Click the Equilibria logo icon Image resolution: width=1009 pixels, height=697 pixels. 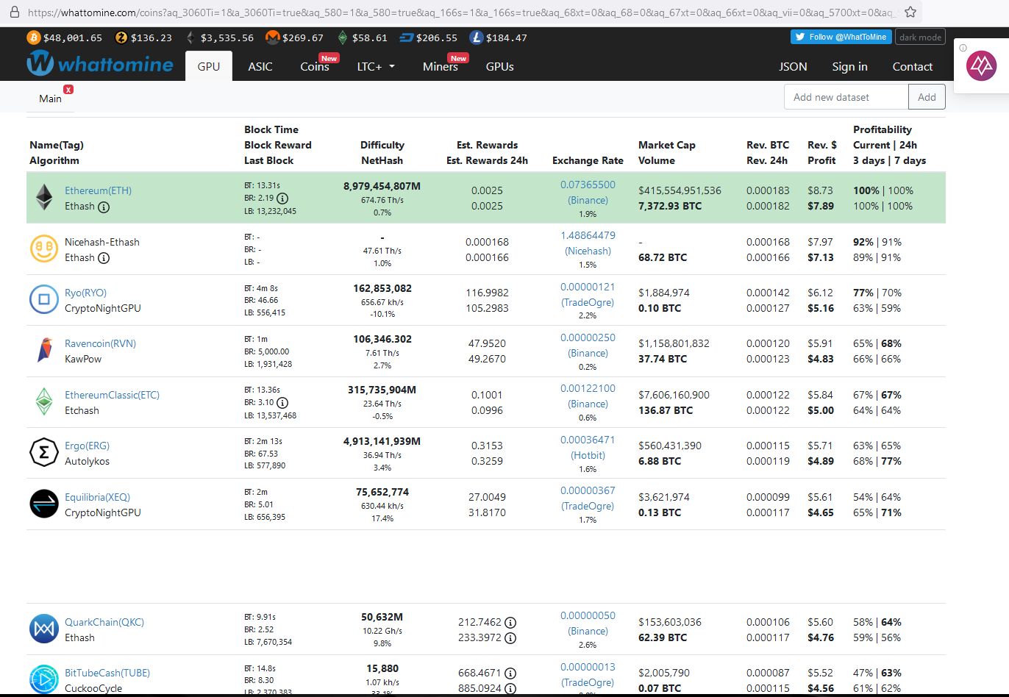point(44,504)
